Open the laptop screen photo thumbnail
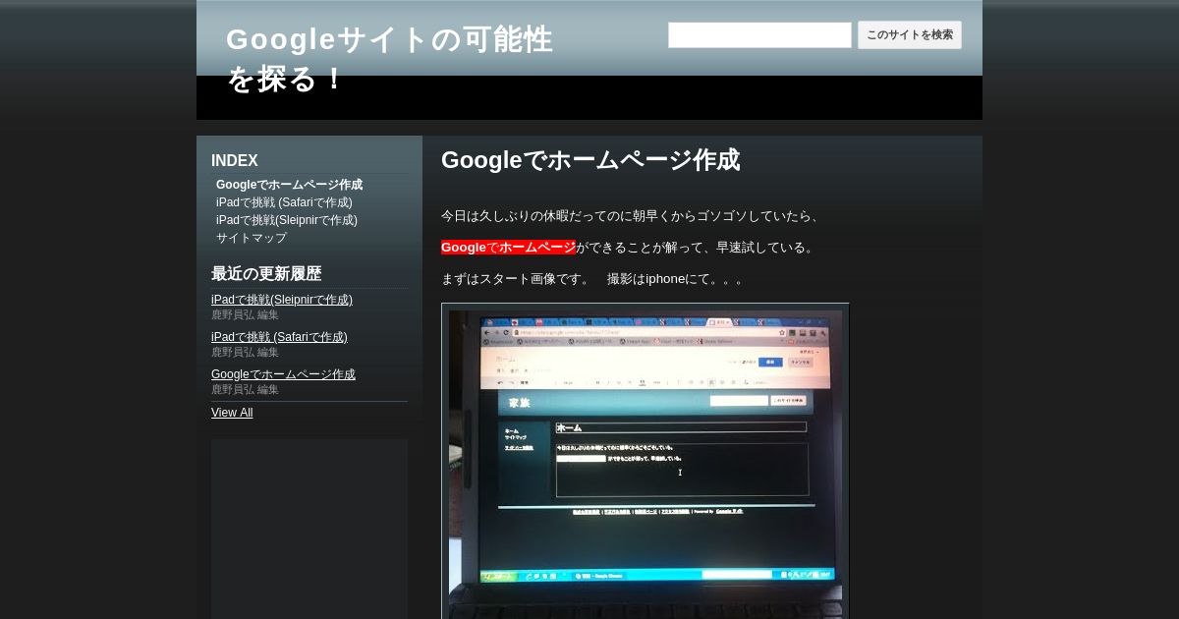This screenshot has height=619, width=1179. click(646, 464)
